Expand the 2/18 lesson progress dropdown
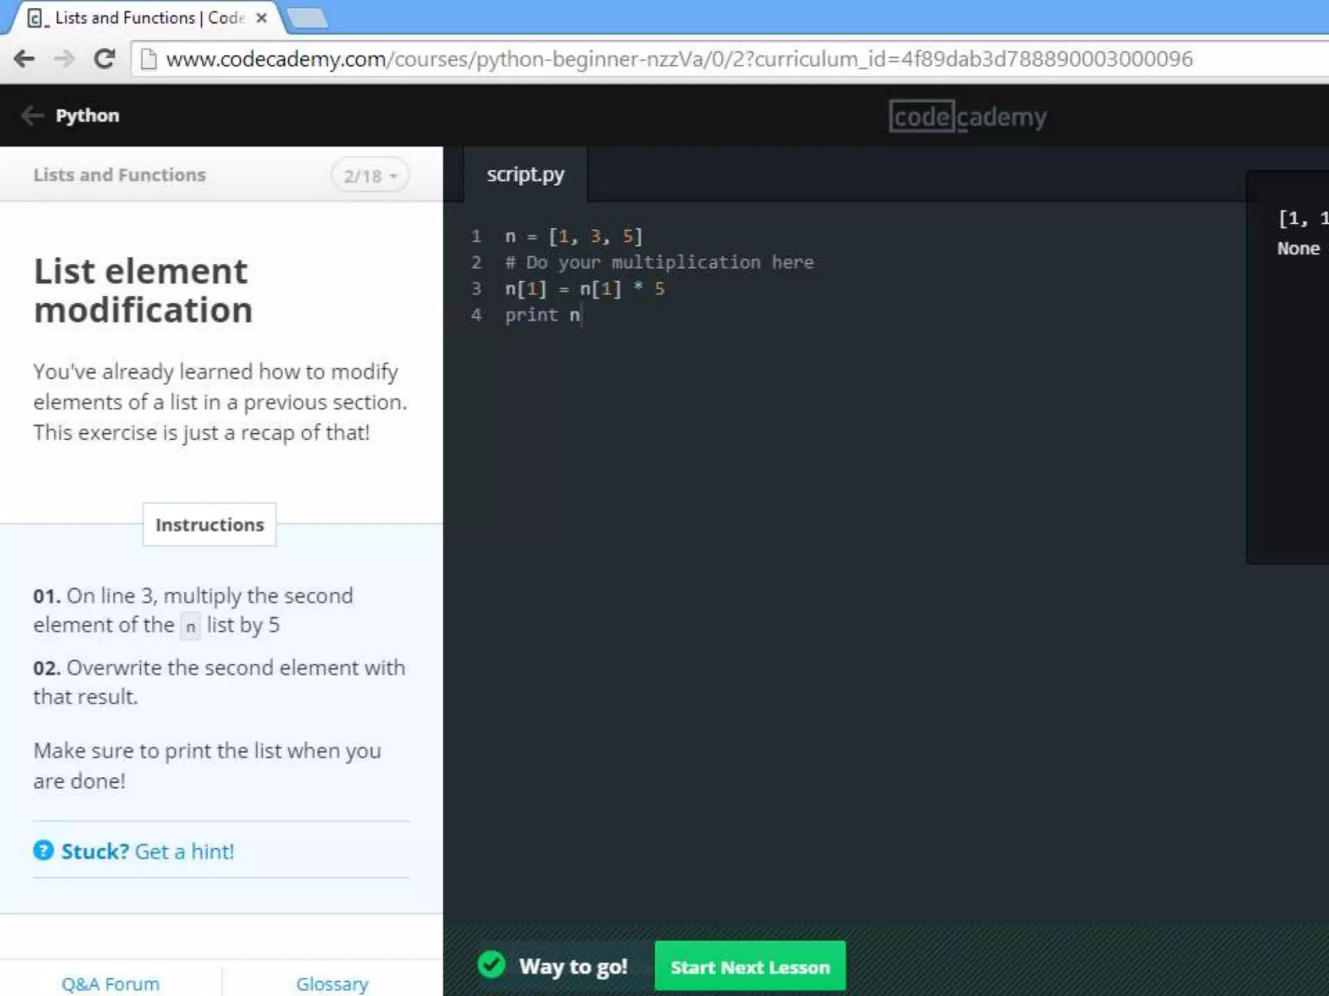 (x=370, y=176)
